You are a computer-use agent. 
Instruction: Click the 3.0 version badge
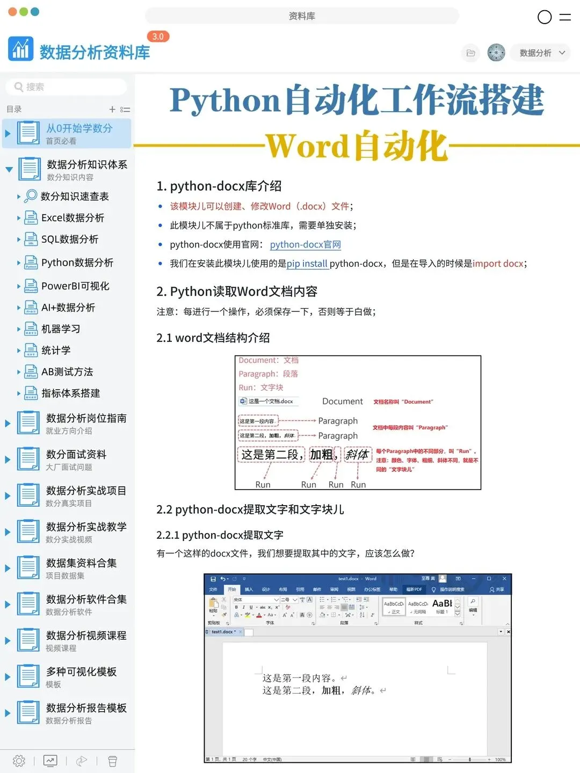(158, 37)
